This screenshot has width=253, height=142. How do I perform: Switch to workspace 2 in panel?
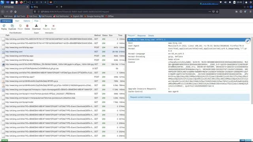[37, 2]
